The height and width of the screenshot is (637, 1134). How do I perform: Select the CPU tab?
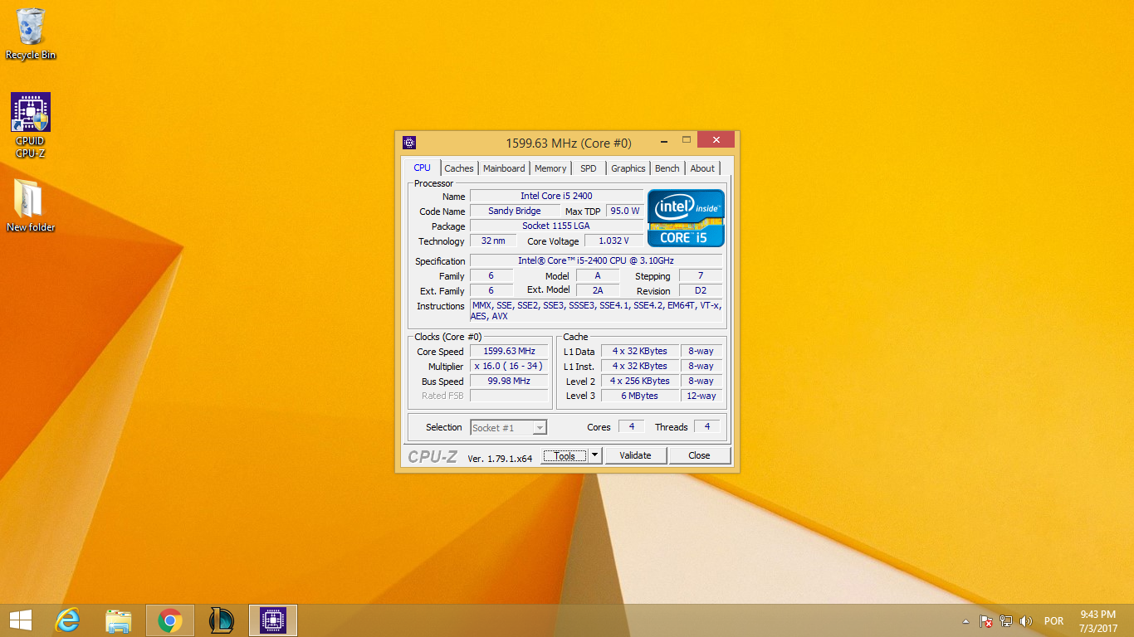coord(422,168)
